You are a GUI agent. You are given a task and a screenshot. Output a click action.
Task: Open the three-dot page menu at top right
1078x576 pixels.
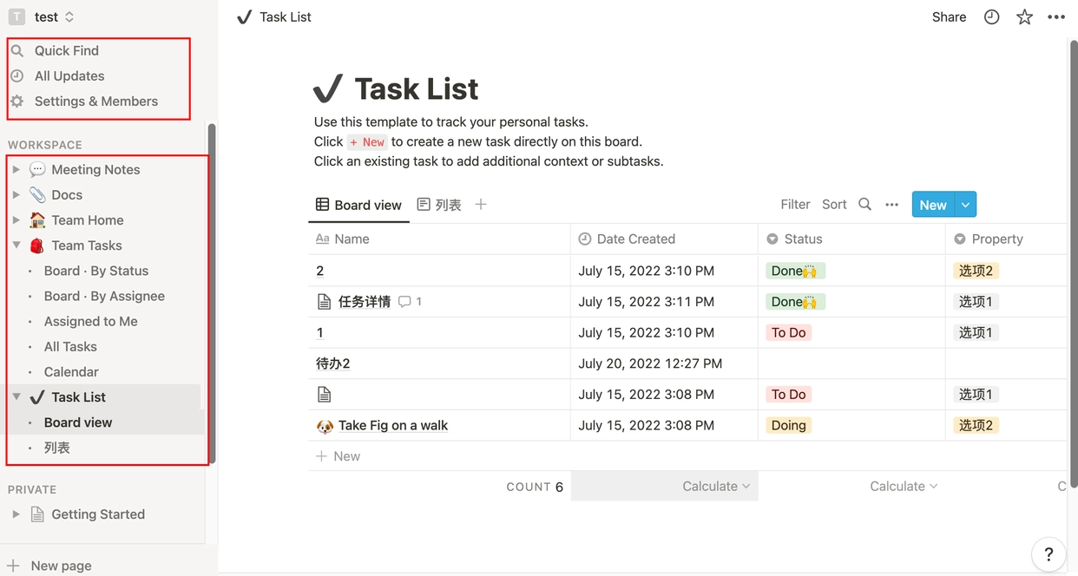click(x=1056, y=17)
